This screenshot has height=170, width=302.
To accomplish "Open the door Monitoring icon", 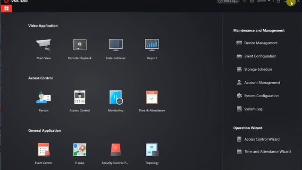I will click(x=116, y=97).
